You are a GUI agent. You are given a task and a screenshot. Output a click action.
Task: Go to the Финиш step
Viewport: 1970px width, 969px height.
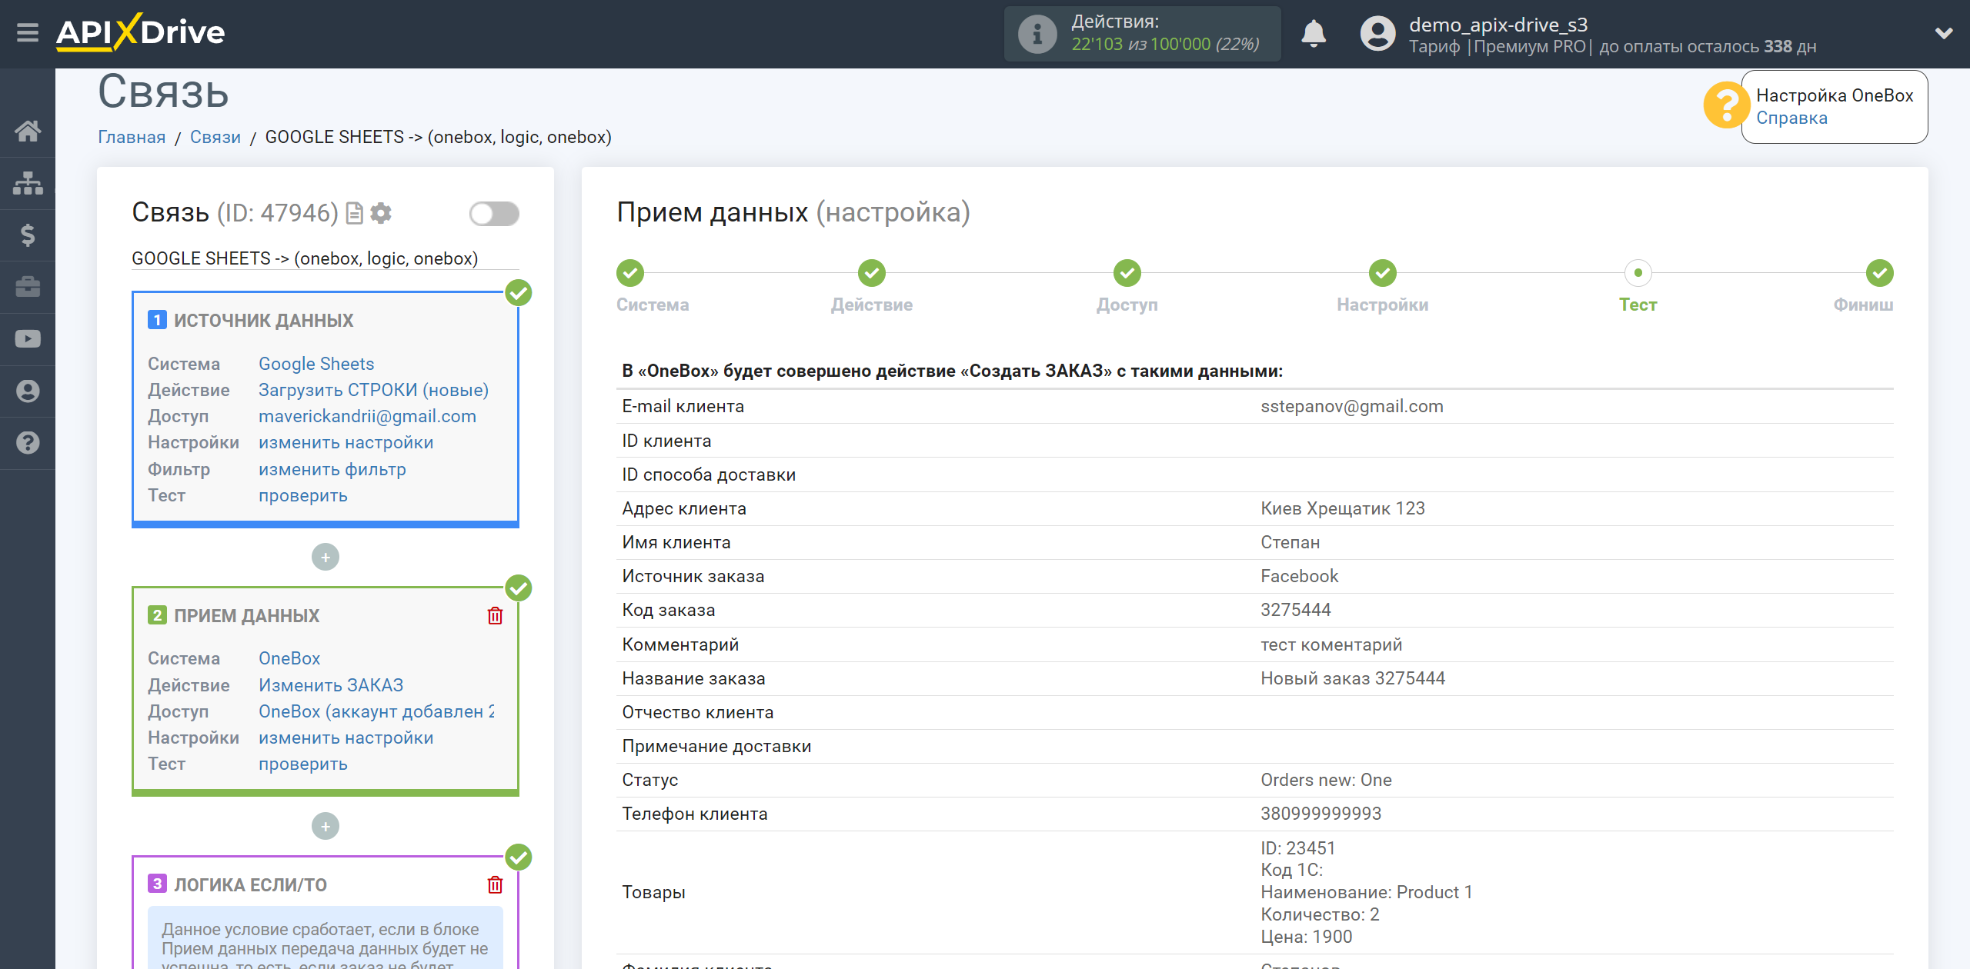pyautogui.click(x=1880, y=273)
